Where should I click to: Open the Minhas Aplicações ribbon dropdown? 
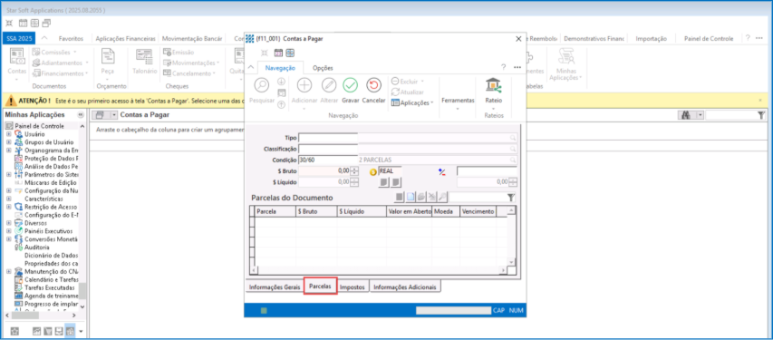point(565,64)
